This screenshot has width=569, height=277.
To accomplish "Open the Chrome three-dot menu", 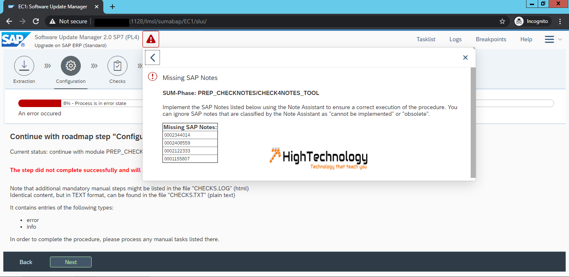I will [561, 21].
